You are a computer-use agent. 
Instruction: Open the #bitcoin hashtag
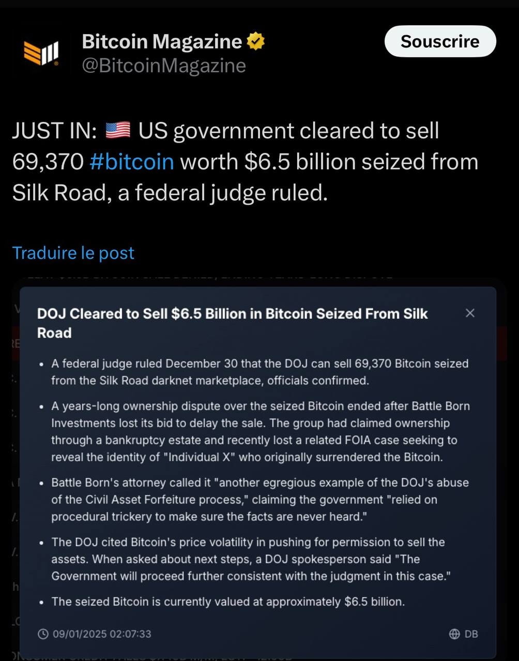click(x=132, y=162)
